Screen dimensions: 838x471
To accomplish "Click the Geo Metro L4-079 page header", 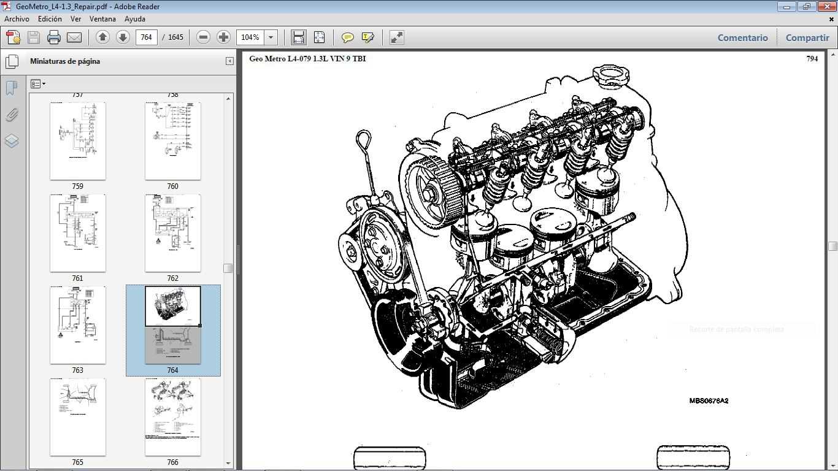I will (x=307, y=59).
